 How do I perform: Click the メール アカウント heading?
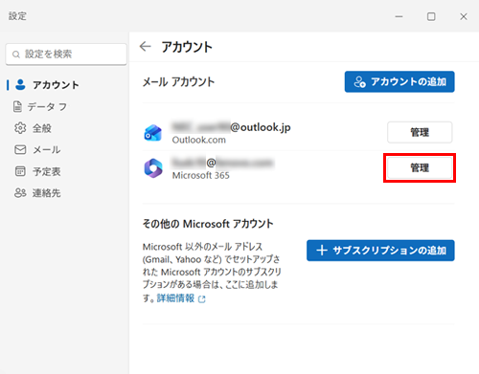click(178, 82)
